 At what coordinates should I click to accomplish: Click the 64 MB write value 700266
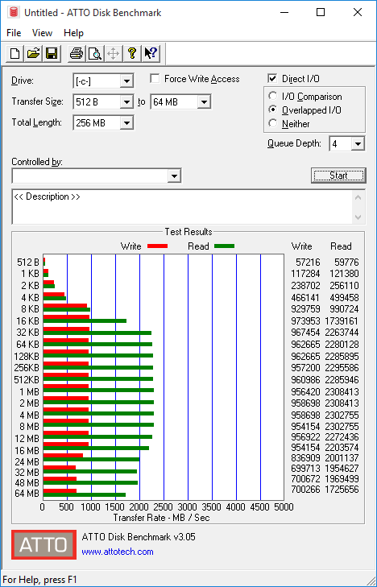pyautogui.click(x=305, y=490)
